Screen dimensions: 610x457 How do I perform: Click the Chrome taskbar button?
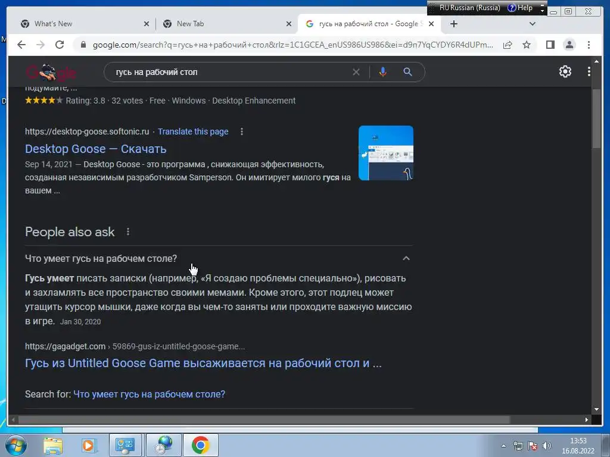coord(200,445)
